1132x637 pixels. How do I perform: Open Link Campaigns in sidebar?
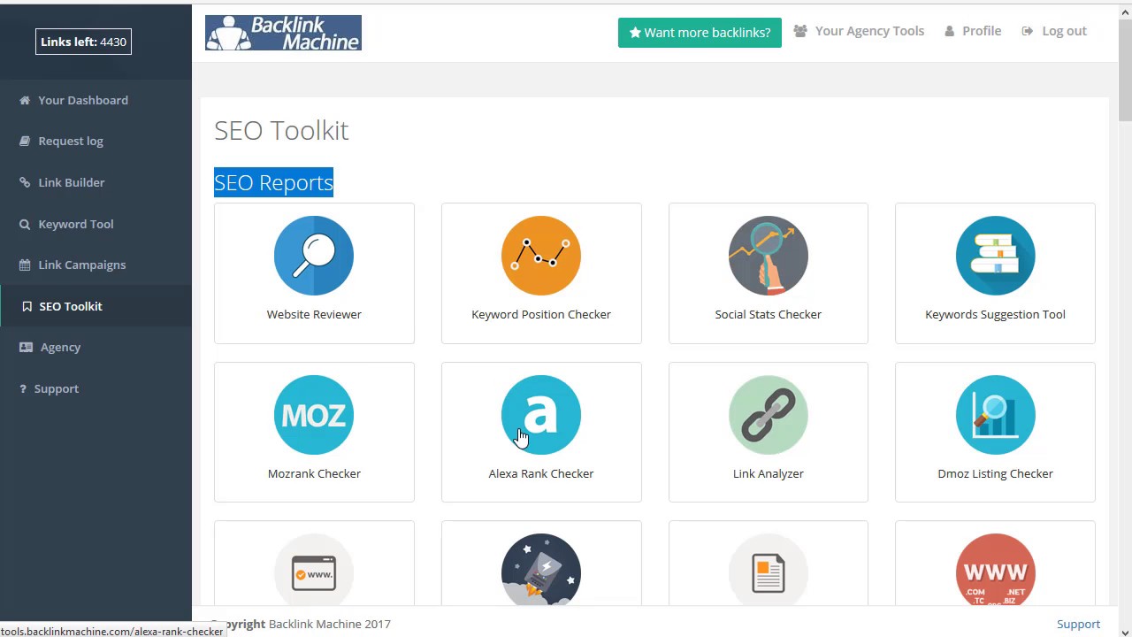point(82,265)
